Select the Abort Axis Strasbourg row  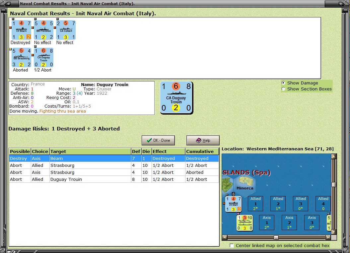114,172
